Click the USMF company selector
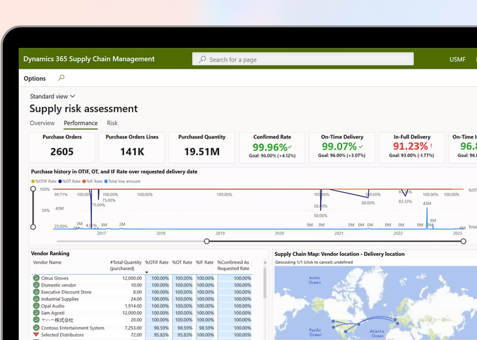Viewport: 477px width, 340px height. [457, 59]
